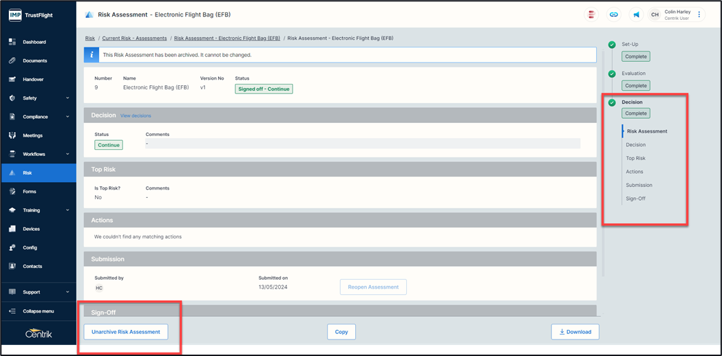Expand the Support menu dropdown

tap(67, 292)
